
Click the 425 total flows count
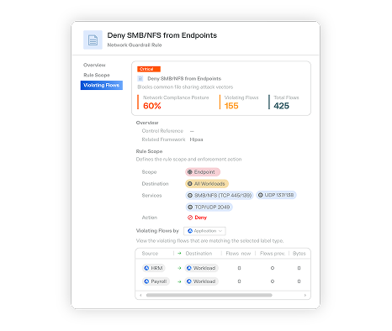[x=281, y=106]
